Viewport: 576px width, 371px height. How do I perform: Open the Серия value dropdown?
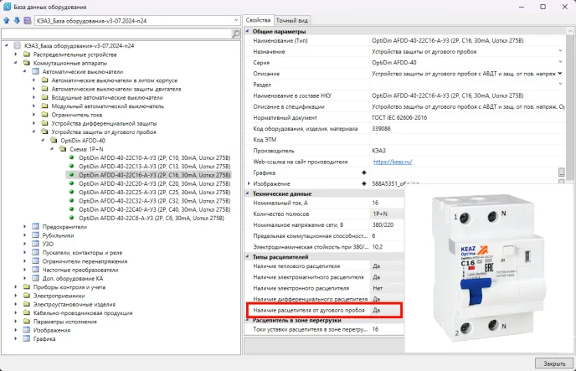pyautogui.click(x=561, y=63)
